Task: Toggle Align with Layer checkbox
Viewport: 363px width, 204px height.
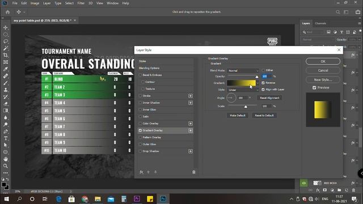Action: (263, 90)
